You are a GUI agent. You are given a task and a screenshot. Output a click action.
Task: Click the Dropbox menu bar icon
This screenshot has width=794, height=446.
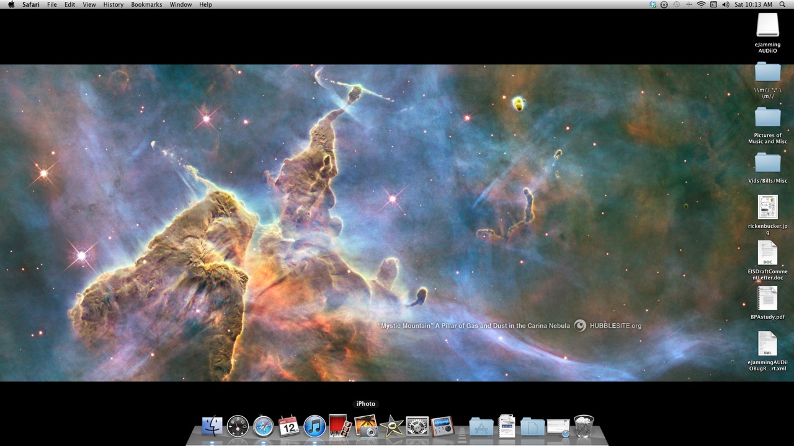653,4
